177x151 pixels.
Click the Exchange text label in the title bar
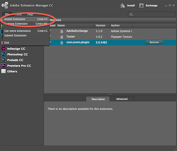(x=152, y=6)
